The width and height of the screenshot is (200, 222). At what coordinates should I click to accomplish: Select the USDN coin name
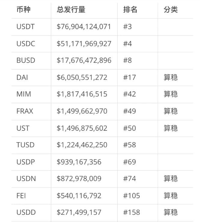(26, 179)
